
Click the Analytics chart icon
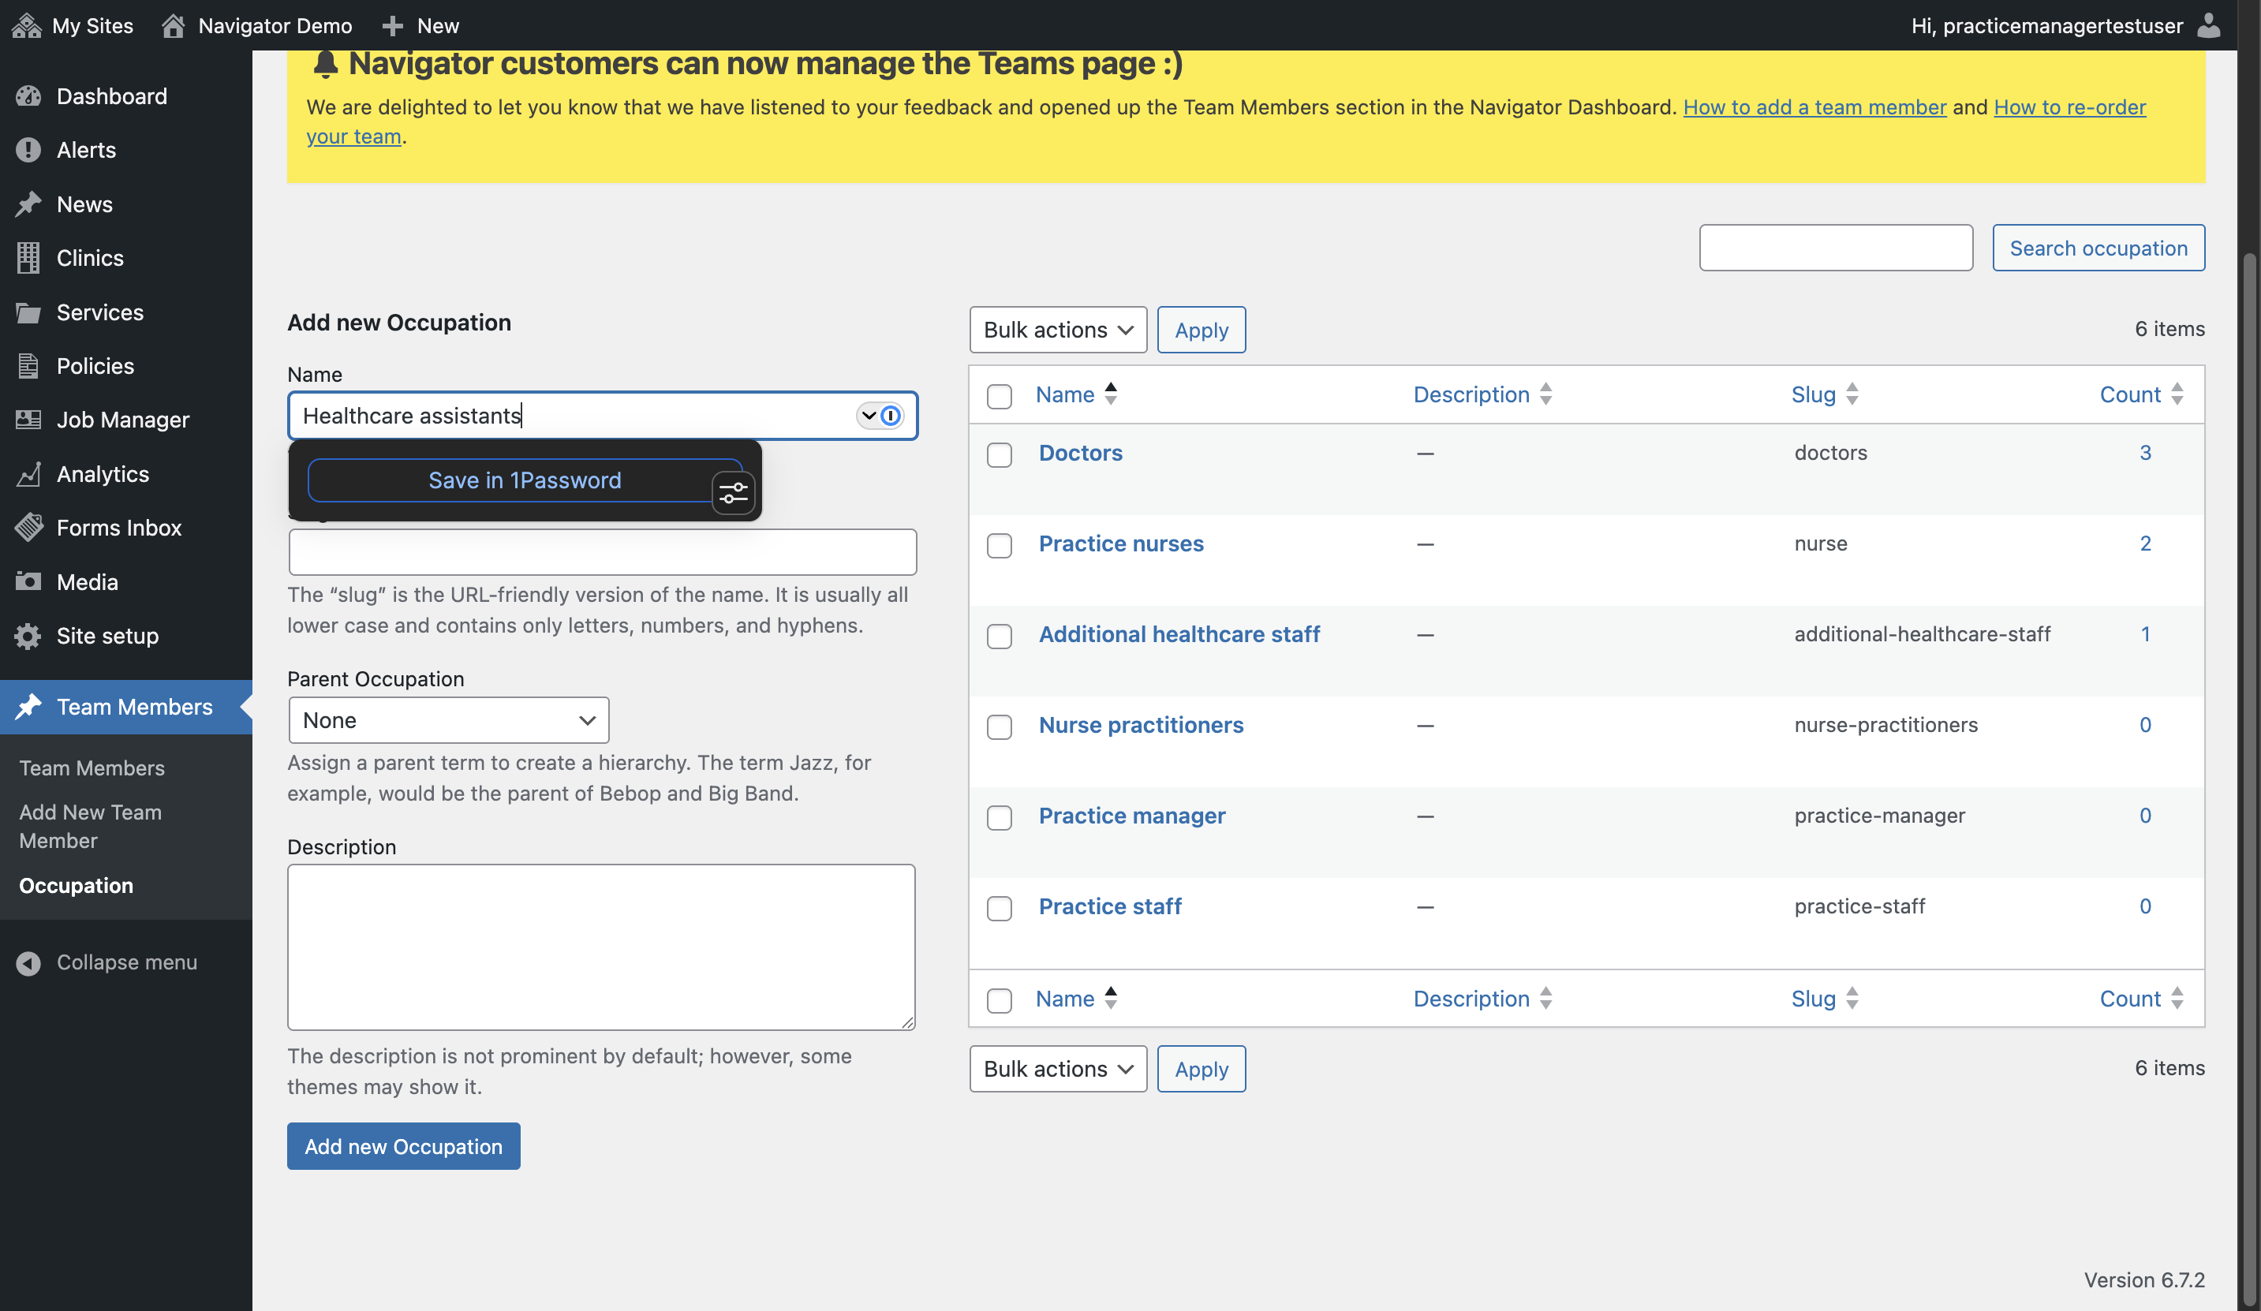click(x=28, y=474)
